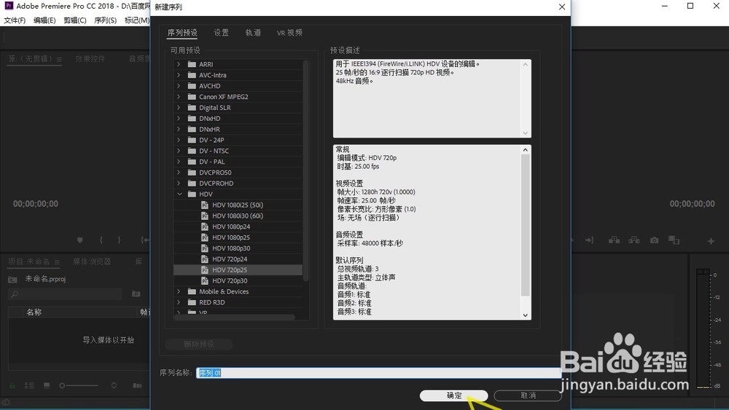Expand the AVC-Intra preset folder

[x=179, y=75]
